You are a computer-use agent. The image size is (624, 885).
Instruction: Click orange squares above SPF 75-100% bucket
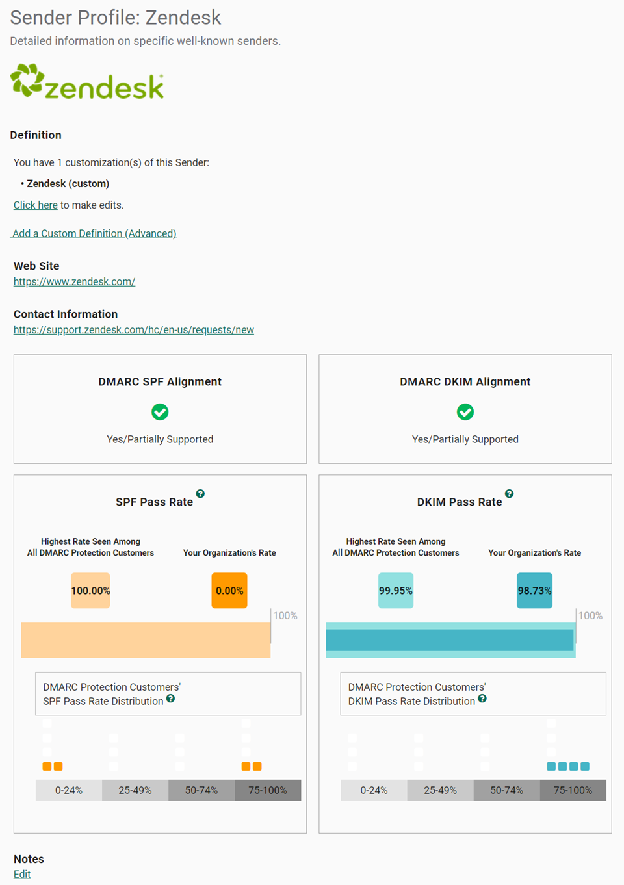tap(252, 767)
